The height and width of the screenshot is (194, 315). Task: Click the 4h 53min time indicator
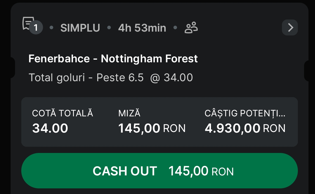tap(142, 28)
